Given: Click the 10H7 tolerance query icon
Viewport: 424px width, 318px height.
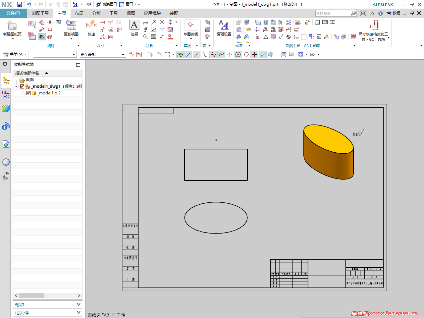Looking at the screenshot, I should pyautogui.click(x=273, y=29).
